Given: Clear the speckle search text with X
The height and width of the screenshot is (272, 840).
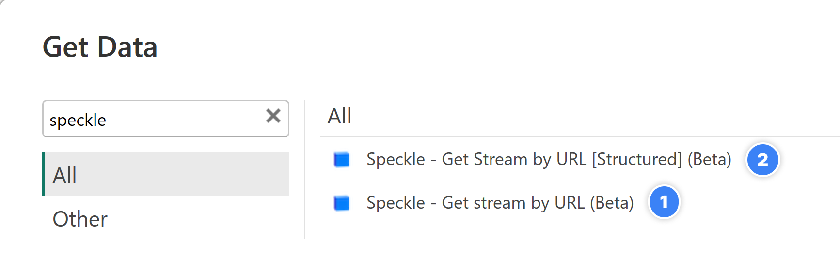Looking at the screenshot, I should (x=273, y=116).
